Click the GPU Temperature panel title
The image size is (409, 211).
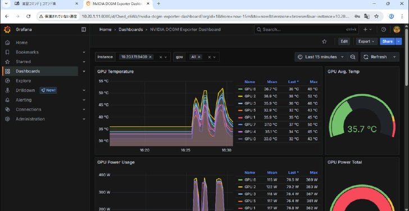click(116, 71)
